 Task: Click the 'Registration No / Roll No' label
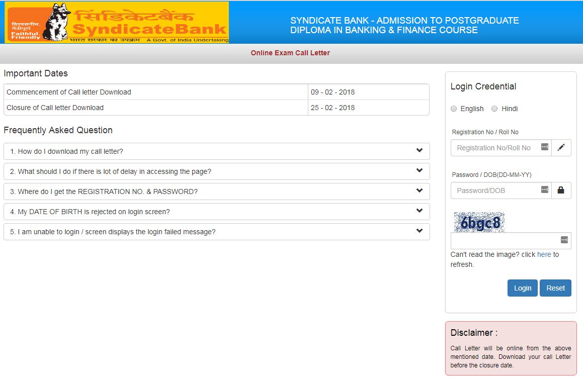click(485, 132)
